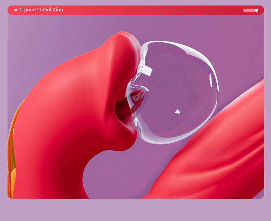Toggle the pill switch in the red header
The width and height of the screenshot is (271, 221).
coord(250,10)
